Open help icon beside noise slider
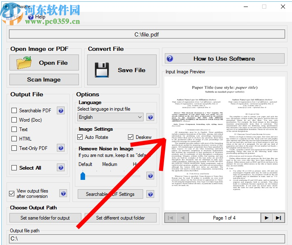 (150, 176)
